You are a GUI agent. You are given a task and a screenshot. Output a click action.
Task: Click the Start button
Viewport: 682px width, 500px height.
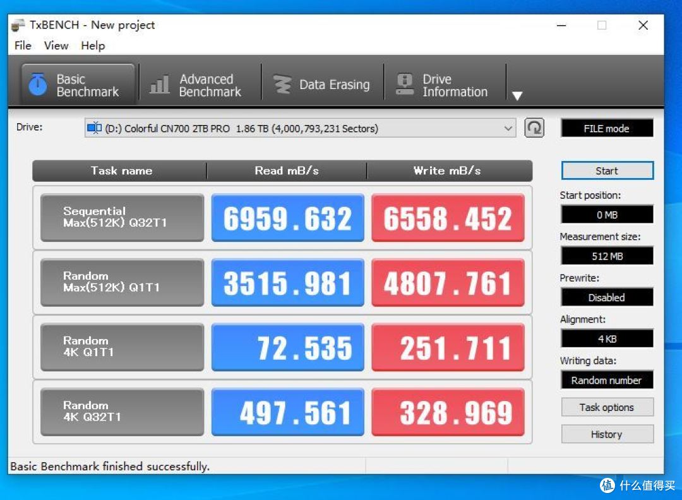click(607, 170)
